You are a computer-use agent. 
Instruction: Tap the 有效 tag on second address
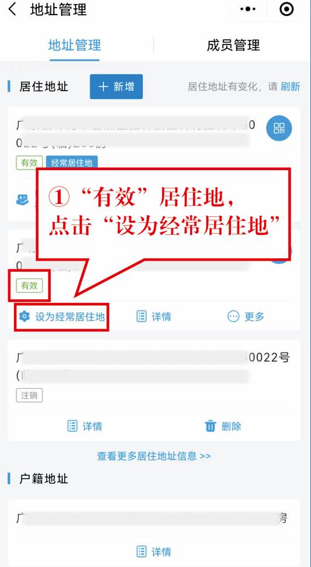[x=29, y=286]
